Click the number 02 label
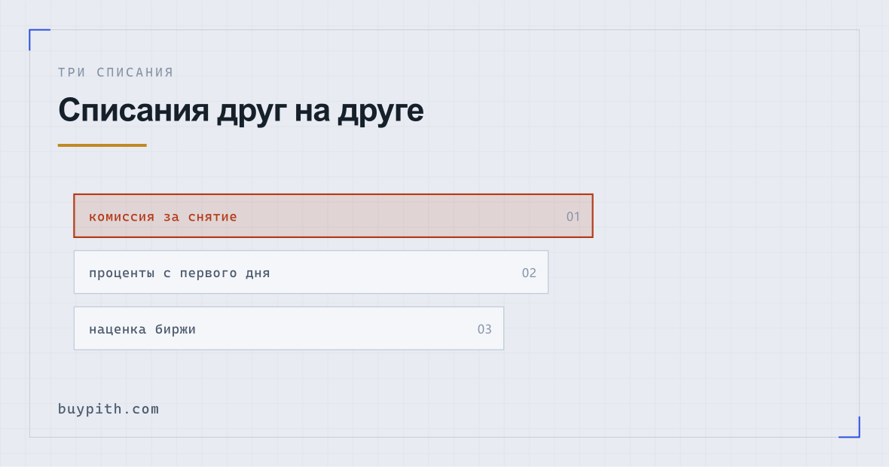The image size is (889, 467). click(x=528, y=273)
